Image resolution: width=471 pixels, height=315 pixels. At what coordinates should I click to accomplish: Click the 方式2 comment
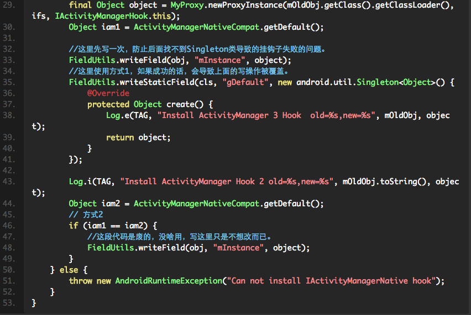click(x=86, y=215)
